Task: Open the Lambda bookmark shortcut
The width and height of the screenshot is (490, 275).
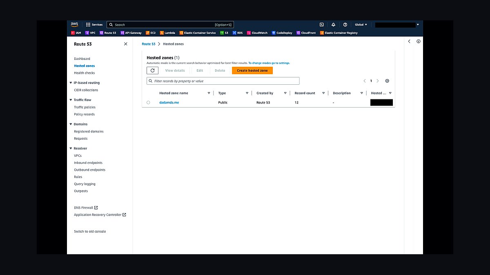Action: (167, 33)
